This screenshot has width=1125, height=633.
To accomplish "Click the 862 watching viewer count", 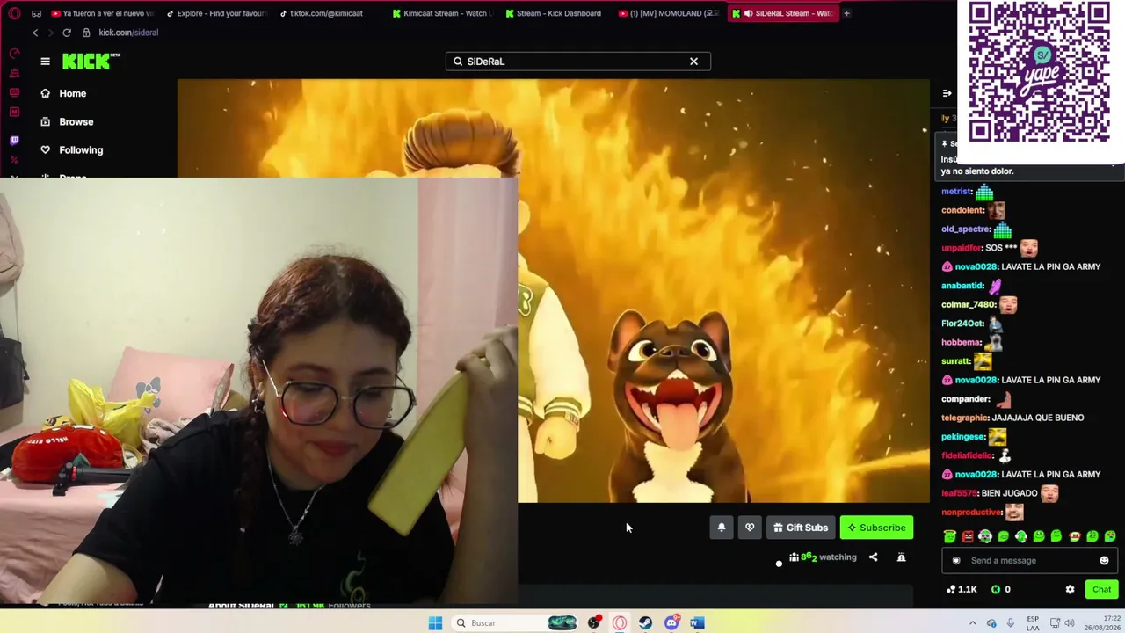I will coord(823,557).
